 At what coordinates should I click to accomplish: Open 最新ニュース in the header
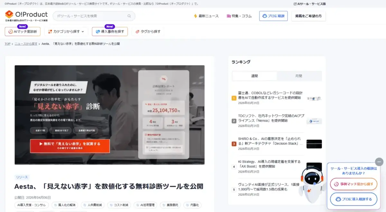(206, 16)
